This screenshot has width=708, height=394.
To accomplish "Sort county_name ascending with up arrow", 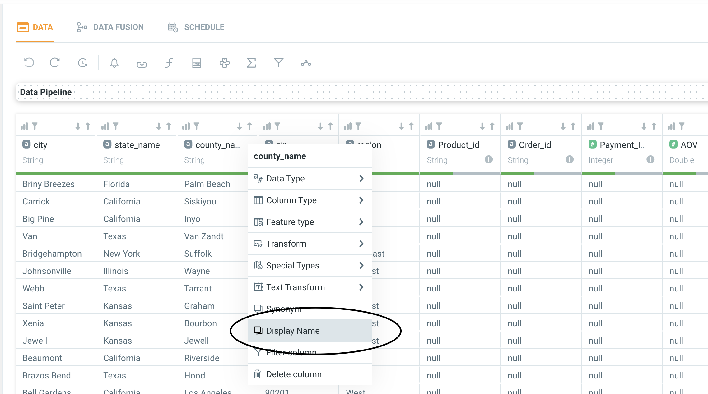I will (249, 126).
